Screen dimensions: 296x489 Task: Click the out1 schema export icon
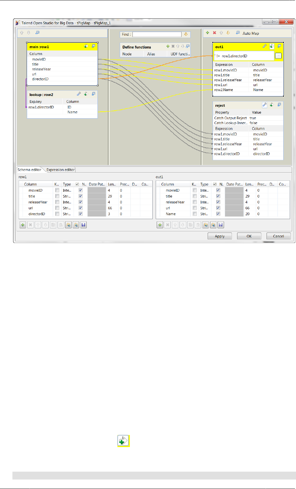[213, 225]
